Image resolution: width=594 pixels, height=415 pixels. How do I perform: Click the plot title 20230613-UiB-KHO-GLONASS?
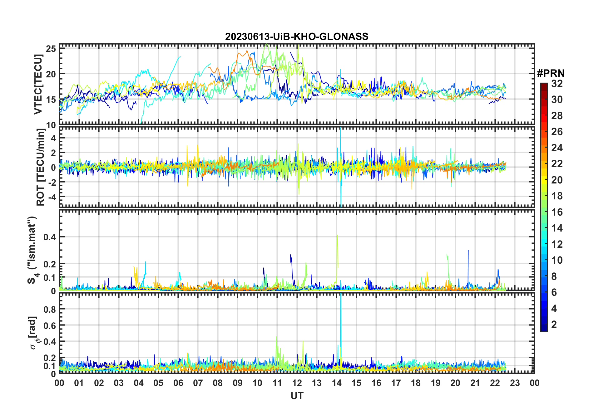[297, 37]
